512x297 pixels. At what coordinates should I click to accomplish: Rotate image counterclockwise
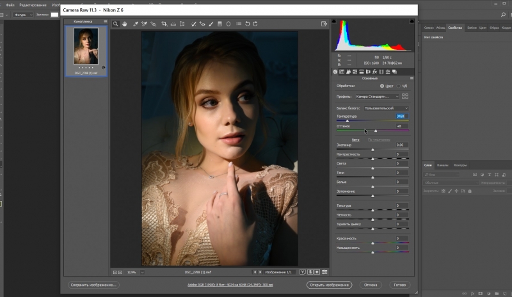tap(247, 24)
